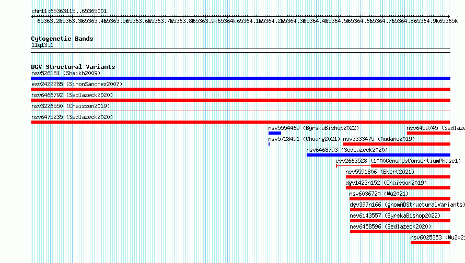Open the dgv1423n152 (Chaisson2019) label
465x263 pixels.
coord(386,183)
